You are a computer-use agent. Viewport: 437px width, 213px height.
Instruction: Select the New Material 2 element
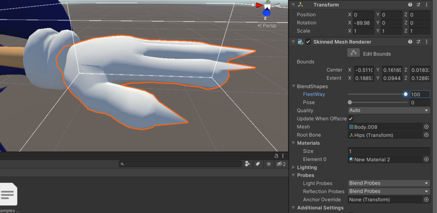click(x=386, y=159)
